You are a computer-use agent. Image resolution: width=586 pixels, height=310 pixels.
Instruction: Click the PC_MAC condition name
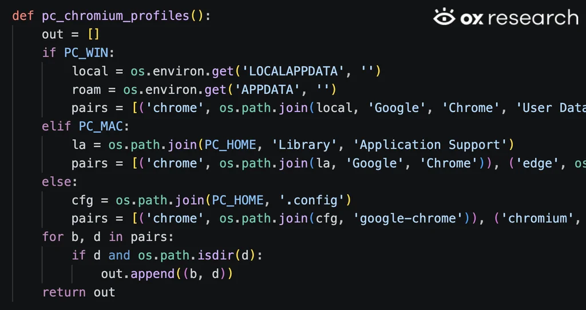[101, 126]
